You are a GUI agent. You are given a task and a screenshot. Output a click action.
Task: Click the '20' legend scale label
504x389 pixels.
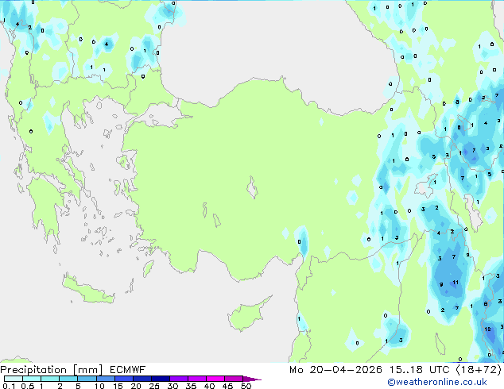click(136, 386)
